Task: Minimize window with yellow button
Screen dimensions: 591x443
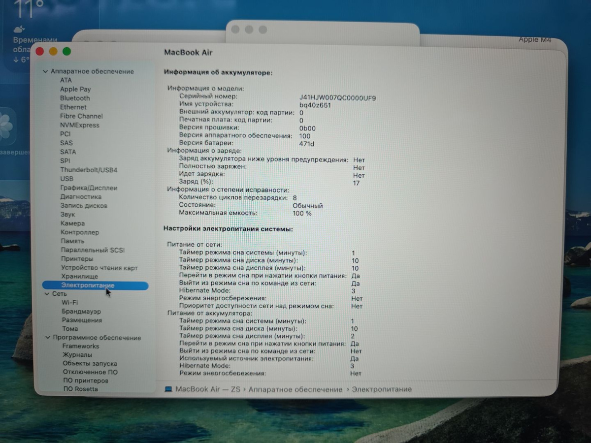Action: click(53, 51)
